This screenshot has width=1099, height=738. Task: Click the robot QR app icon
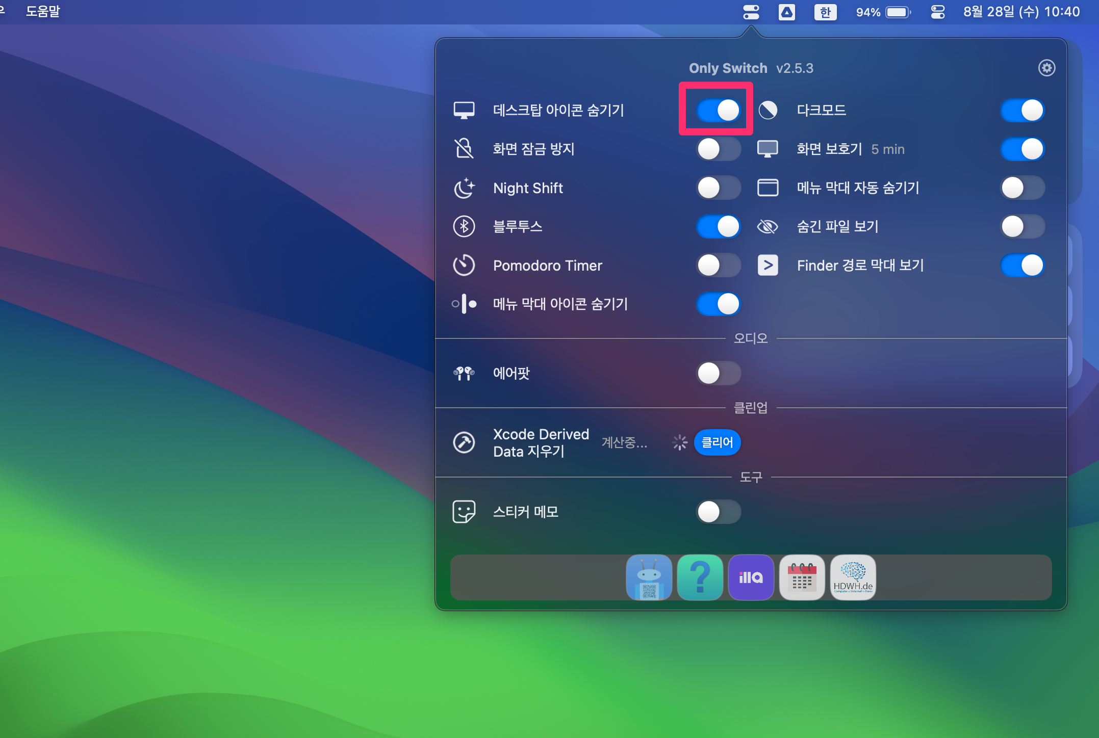click(649, 577)
